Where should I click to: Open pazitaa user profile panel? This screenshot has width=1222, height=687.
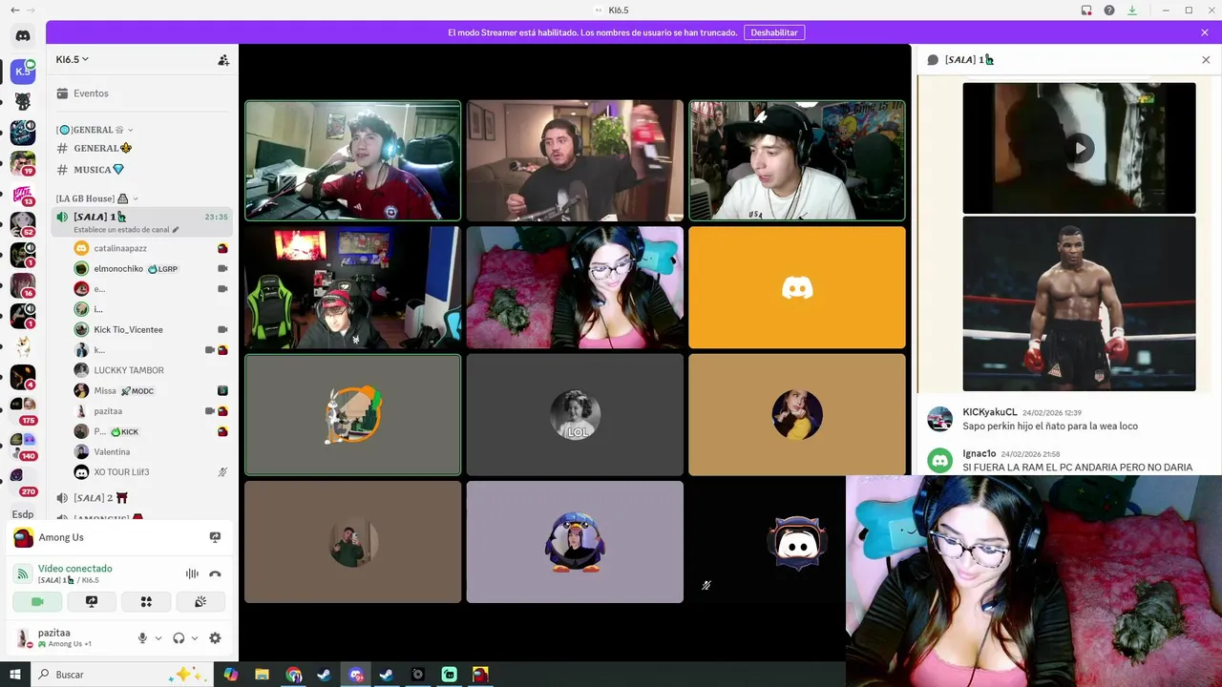(x=69, y=637)
